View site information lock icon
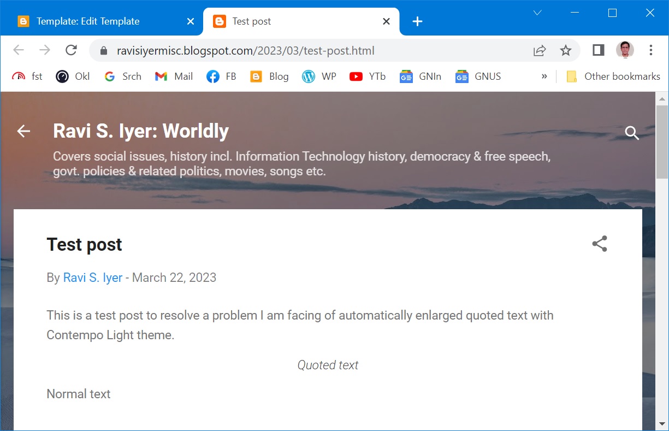This screenshot has height=431, width=669. click(x=104, y=51)
